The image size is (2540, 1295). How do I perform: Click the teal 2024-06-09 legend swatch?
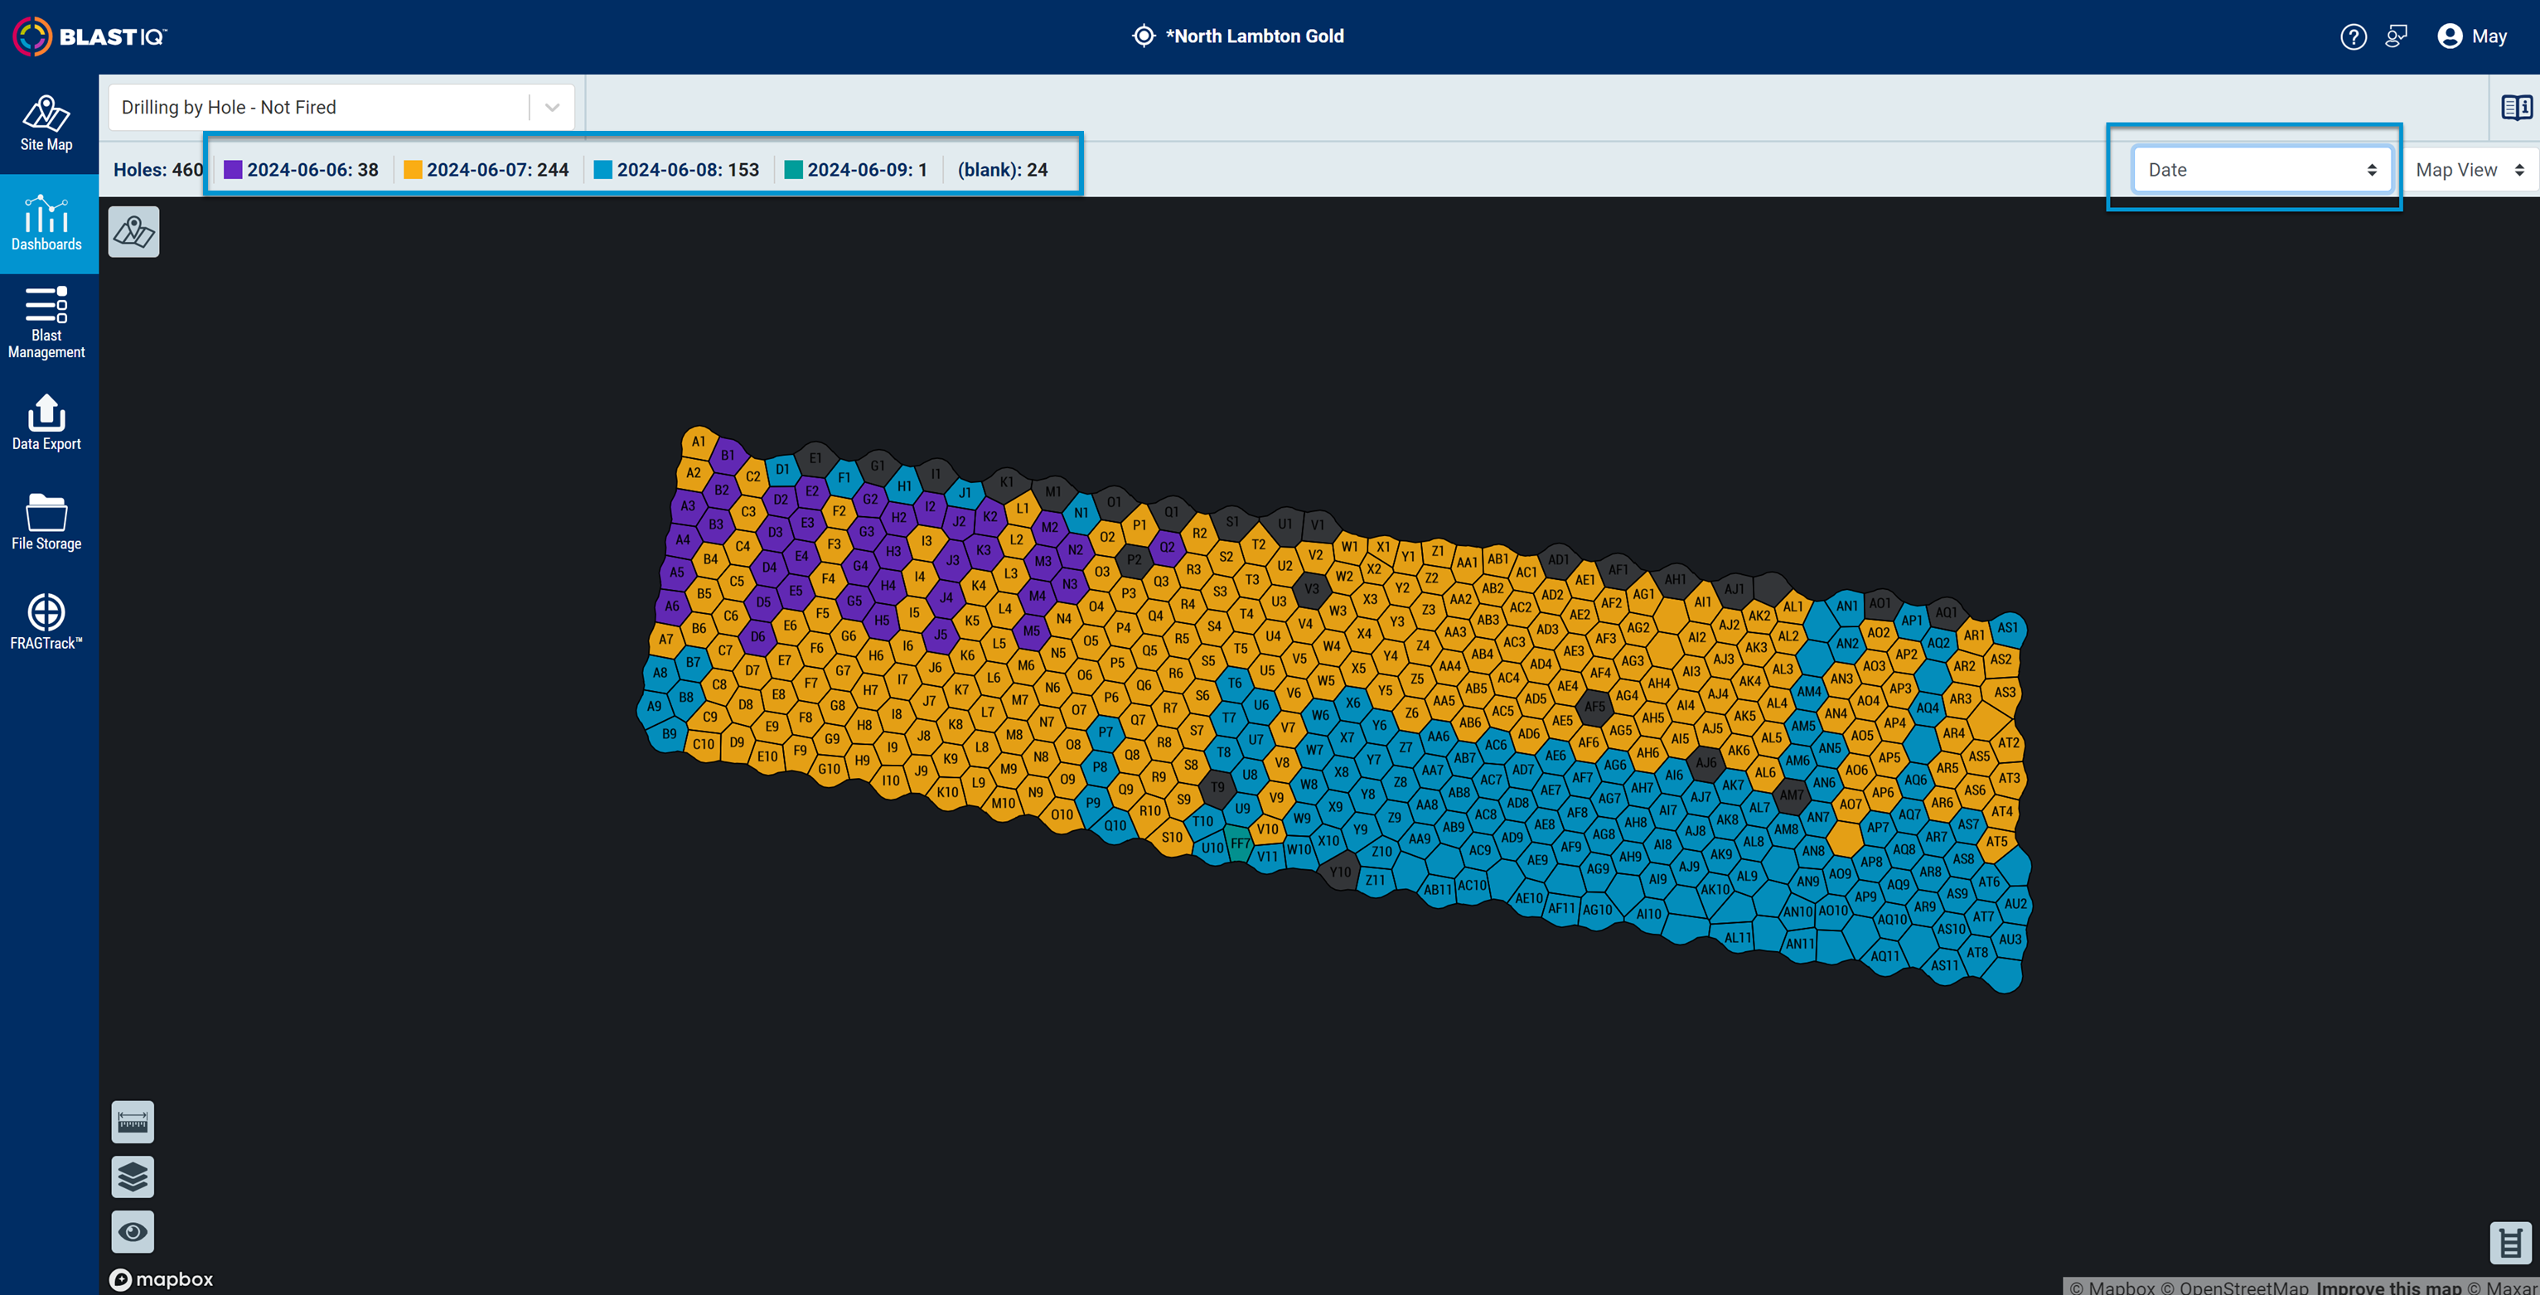[793, 170]
